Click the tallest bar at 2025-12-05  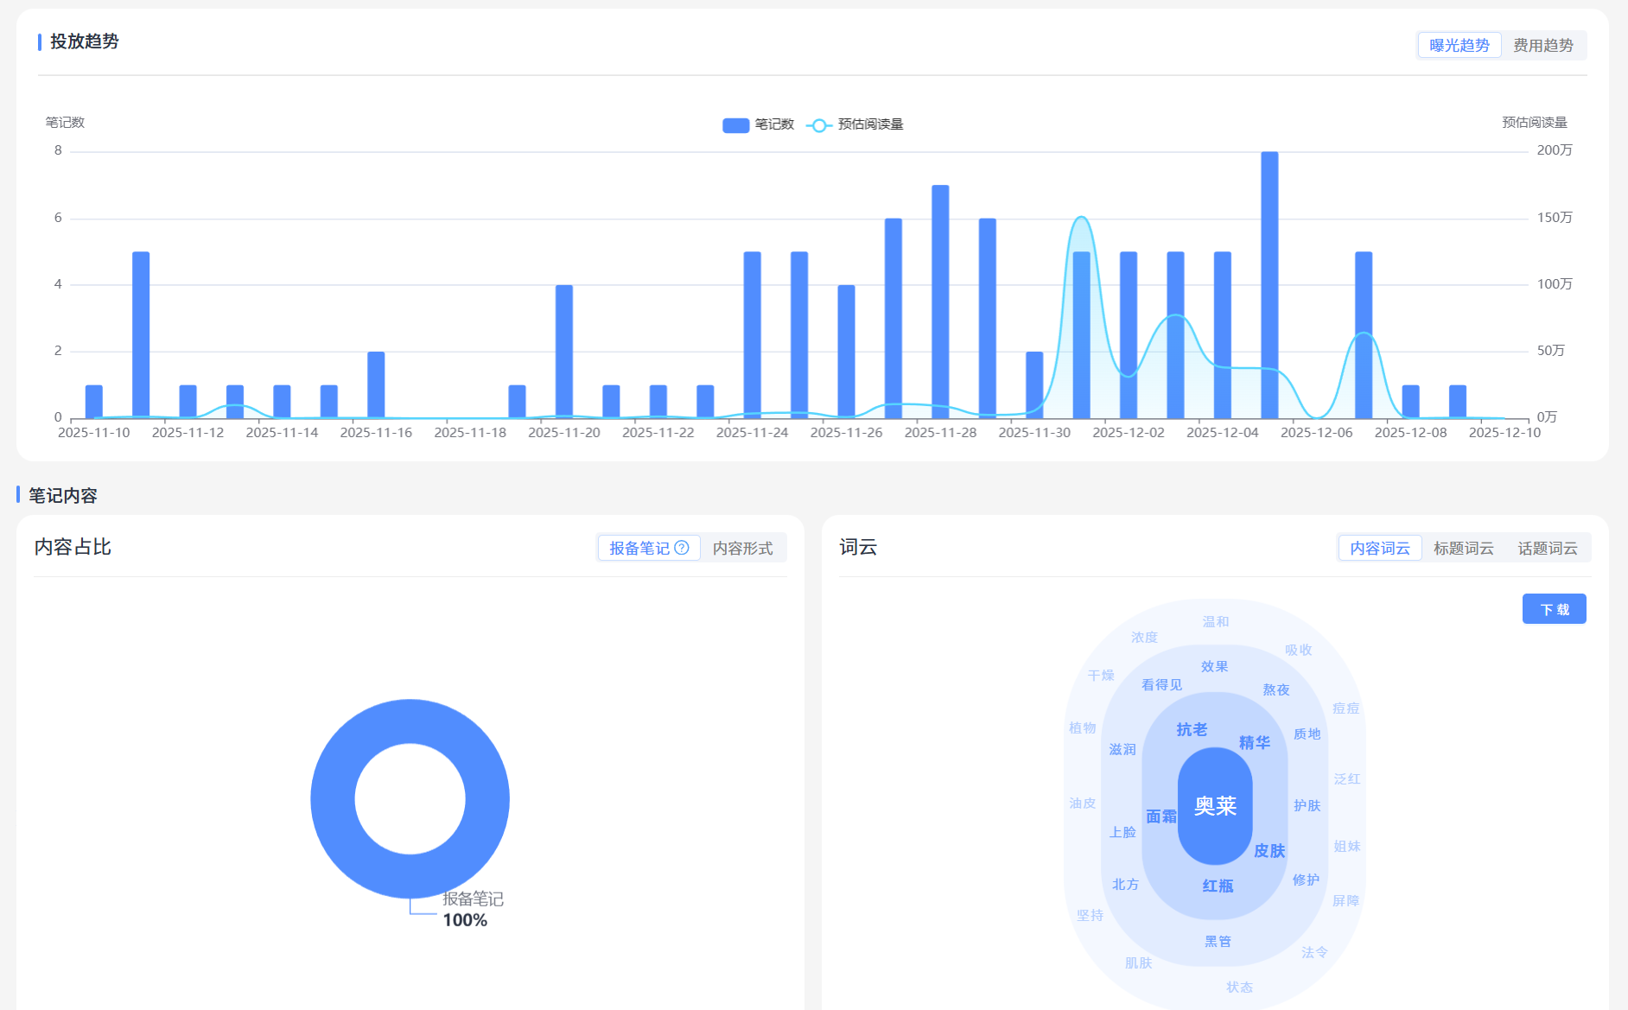point(1269,285)
